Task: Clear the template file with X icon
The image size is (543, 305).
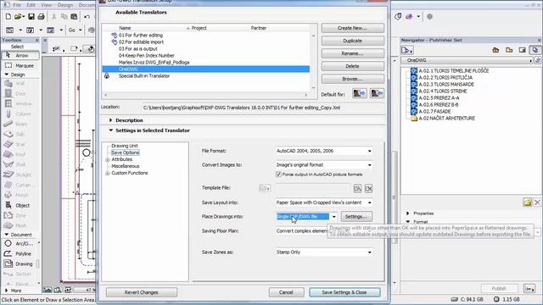Action: pyautogui.click(x=368, y=188)
